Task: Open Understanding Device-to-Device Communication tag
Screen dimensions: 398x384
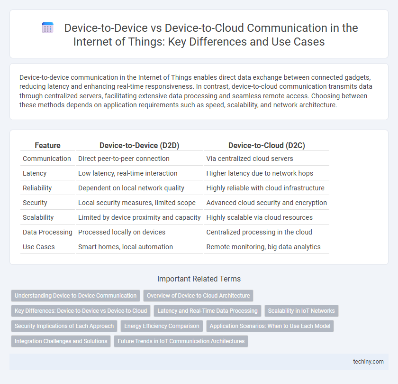Action: [x=75, y=296]
